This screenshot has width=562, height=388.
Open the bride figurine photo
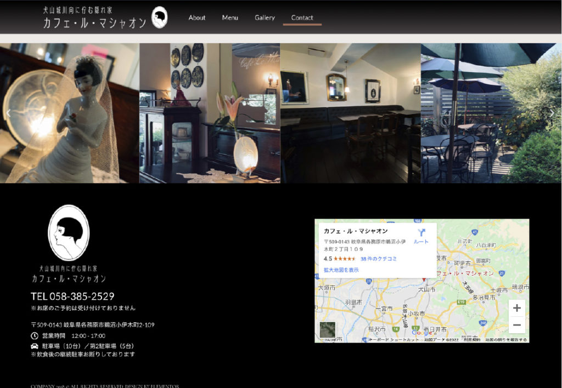(69, 113)
